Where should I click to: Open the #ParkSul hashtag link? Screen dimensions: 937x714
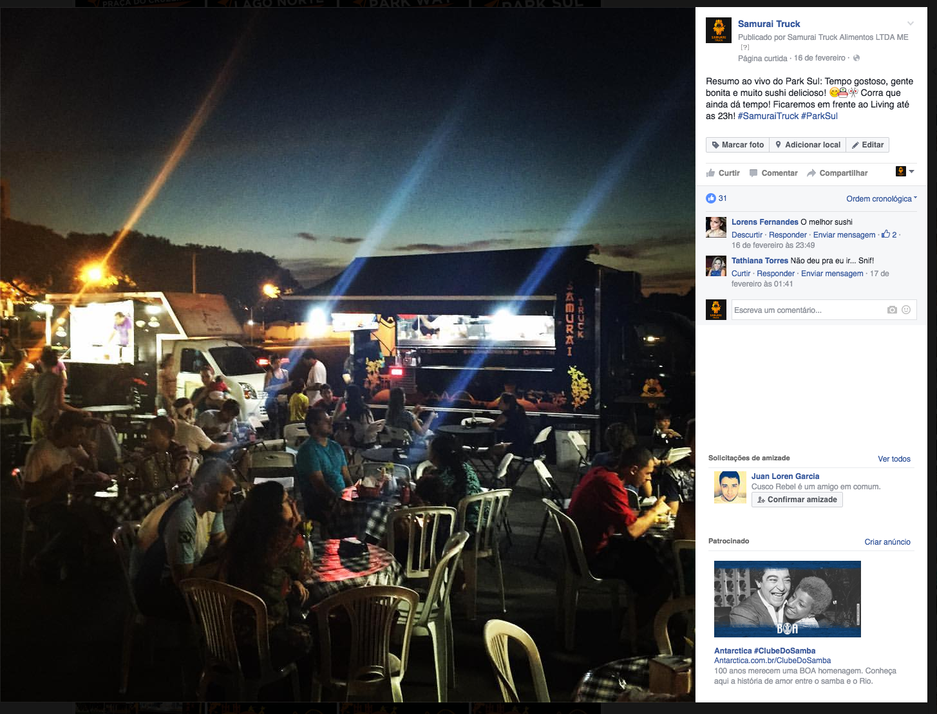point(819,116)
